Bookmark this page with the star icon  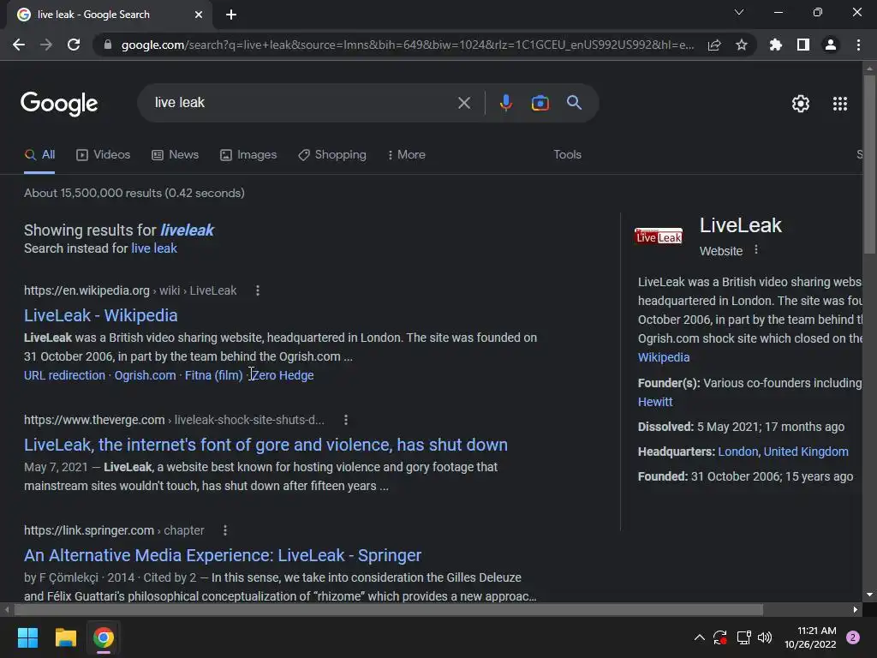742,45
